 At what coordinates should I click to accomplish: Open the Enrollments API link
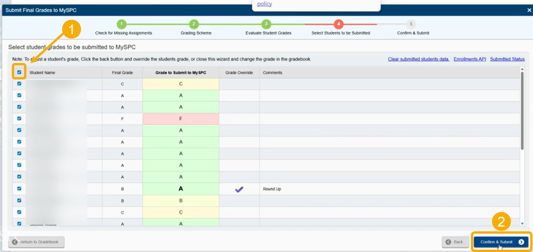470,59
